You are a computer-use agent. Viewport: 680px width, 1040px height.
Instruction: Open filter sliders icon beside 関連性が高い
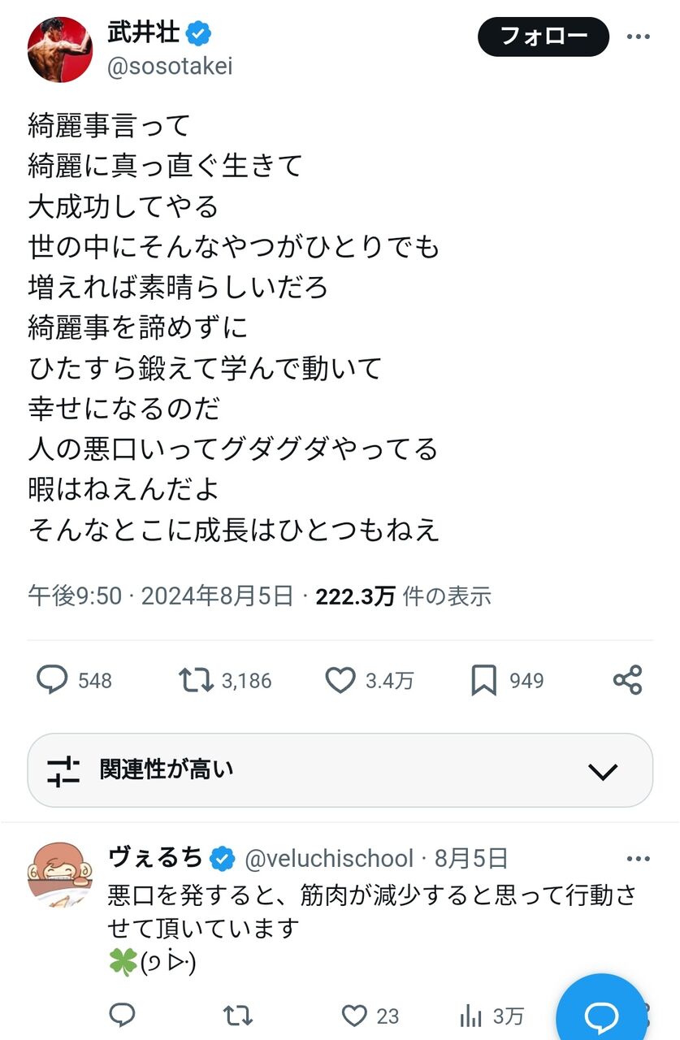pos(63,770)
